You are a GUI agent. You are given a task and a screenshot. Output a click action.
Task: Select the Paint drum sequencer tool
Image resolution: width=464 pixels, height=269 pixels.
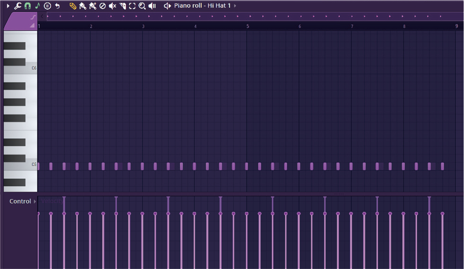pyautogui.click(x=93, y=6)
